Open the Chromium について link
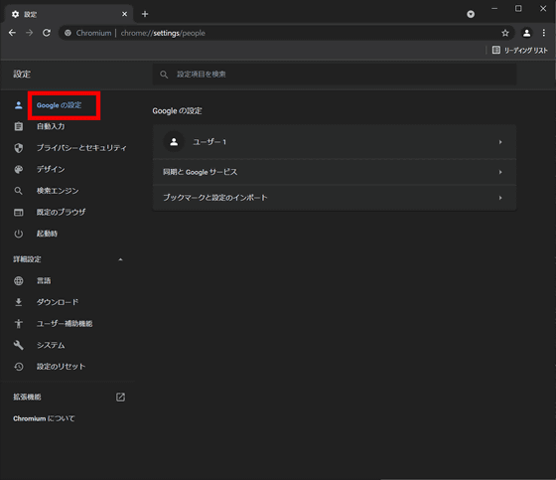The image size is (556, 480). (44, 418)
